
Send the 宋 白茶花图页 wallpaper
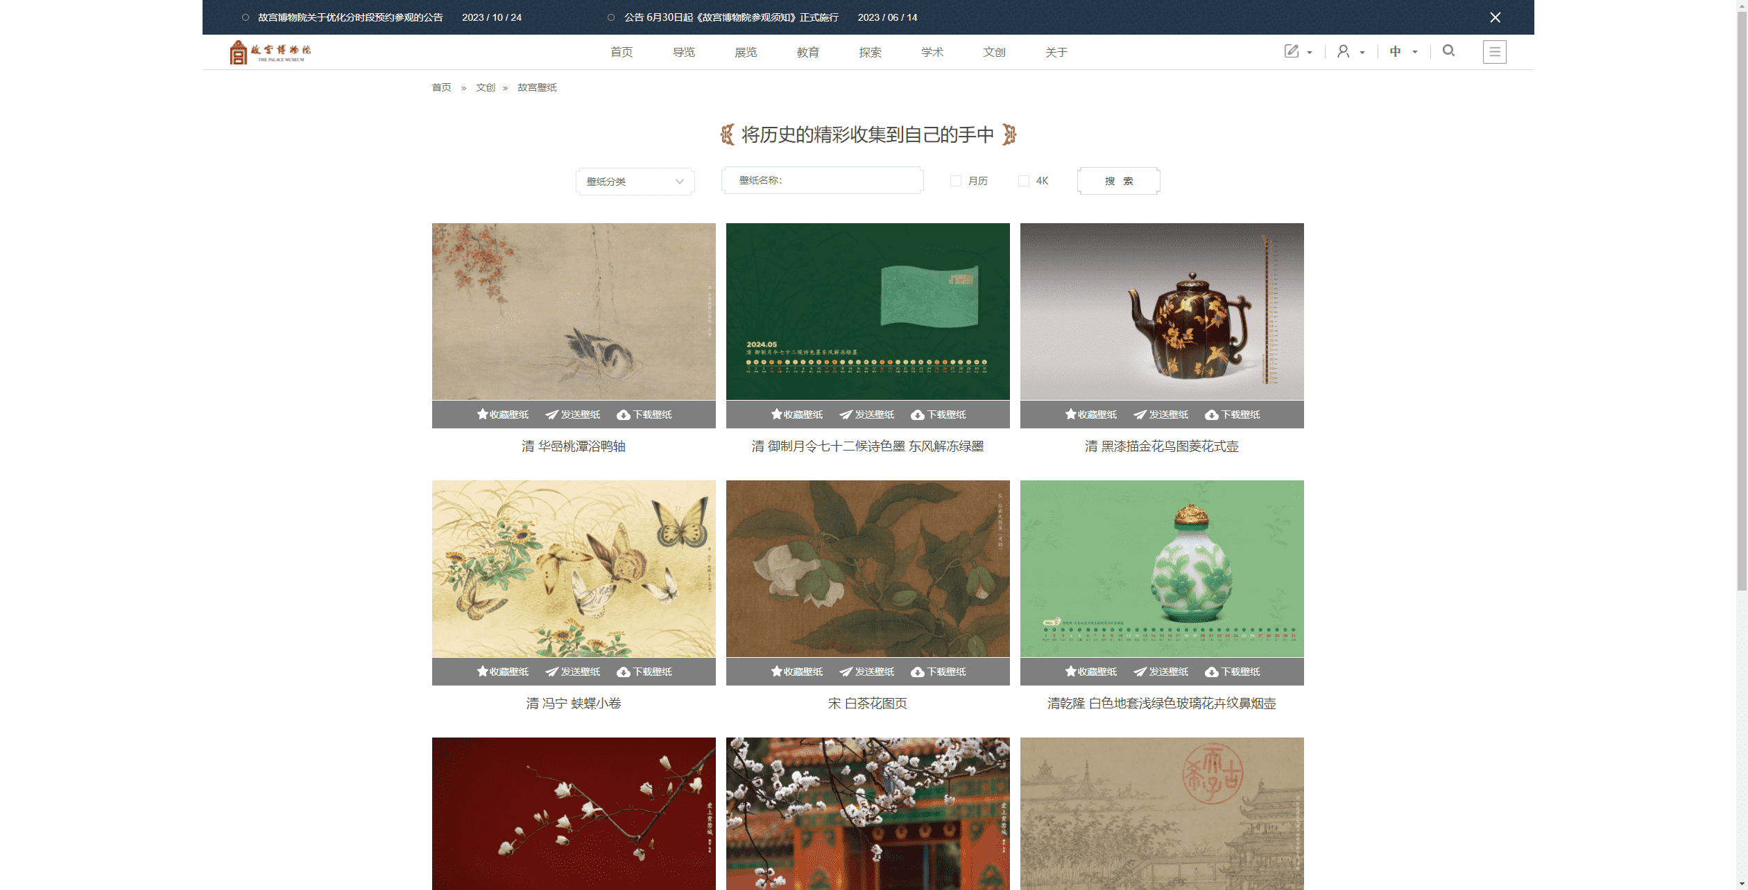(x=867, y=672)
